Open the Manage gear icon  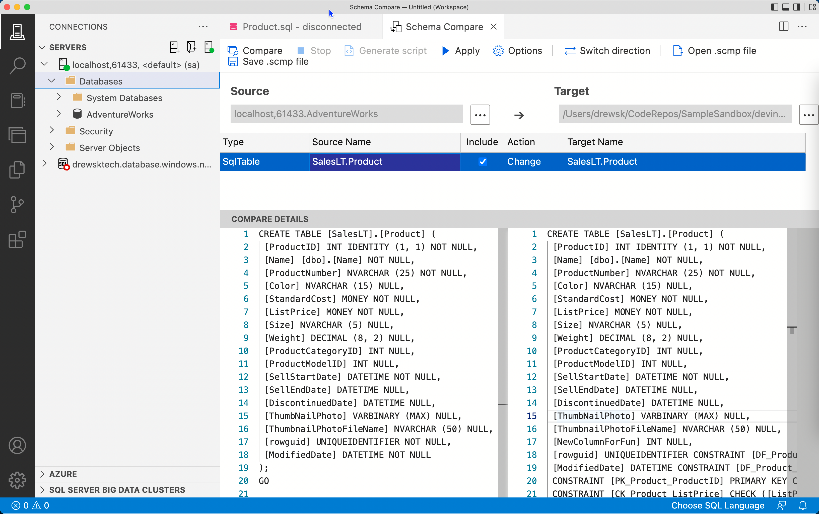click(17, 480)
